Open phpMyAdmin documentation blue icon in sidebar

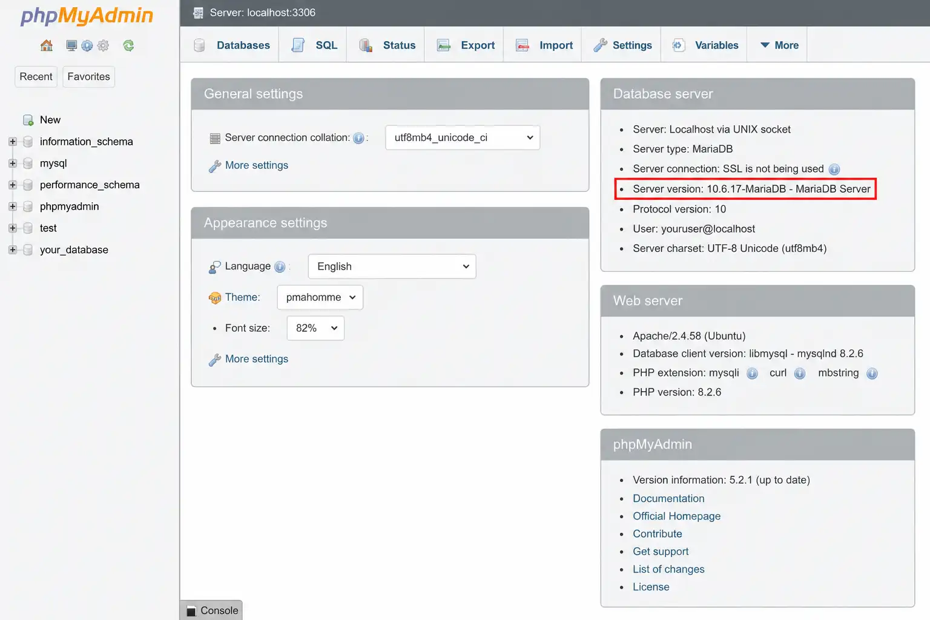pos(87,45)
